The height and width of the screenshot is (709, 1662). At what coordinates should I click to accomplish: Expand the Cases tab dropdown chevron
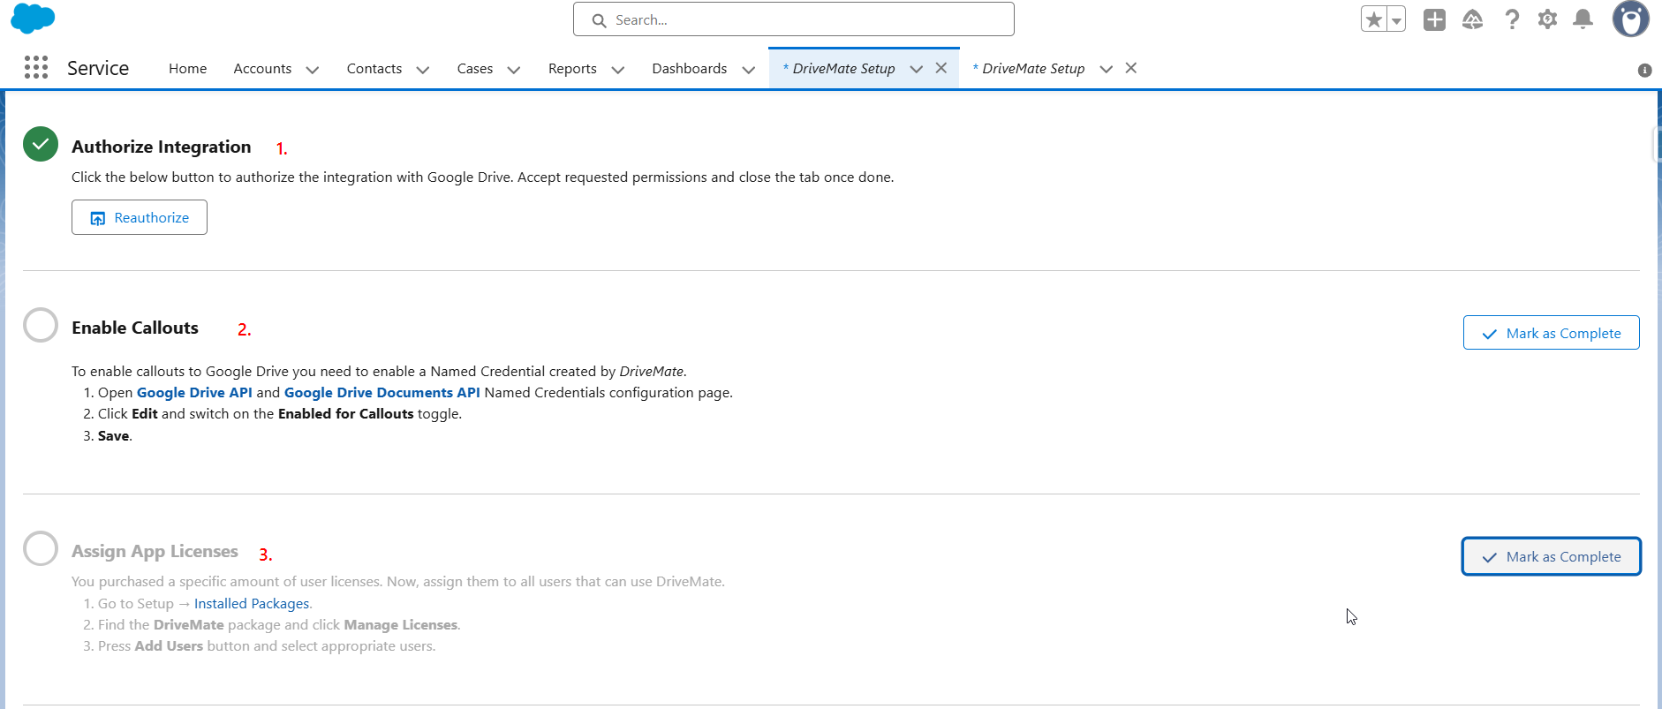click(514, 69)
